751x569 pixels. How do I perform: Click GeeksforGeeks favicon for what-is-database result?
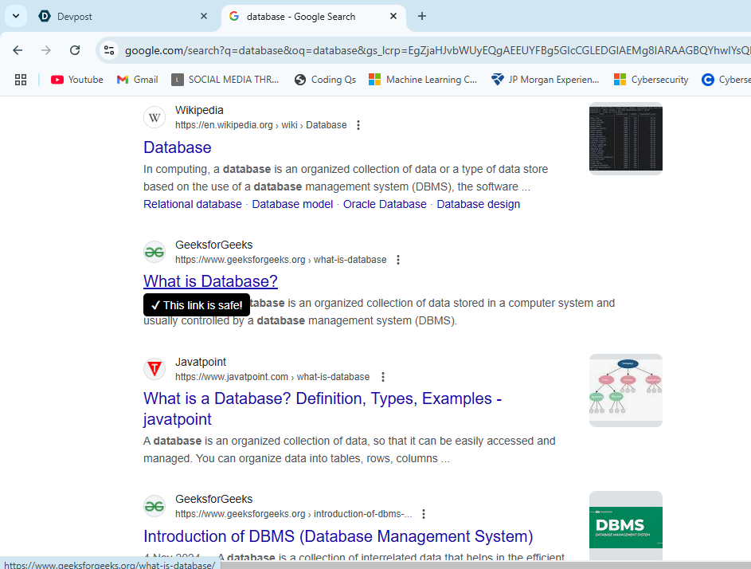[x=155, y=252]
